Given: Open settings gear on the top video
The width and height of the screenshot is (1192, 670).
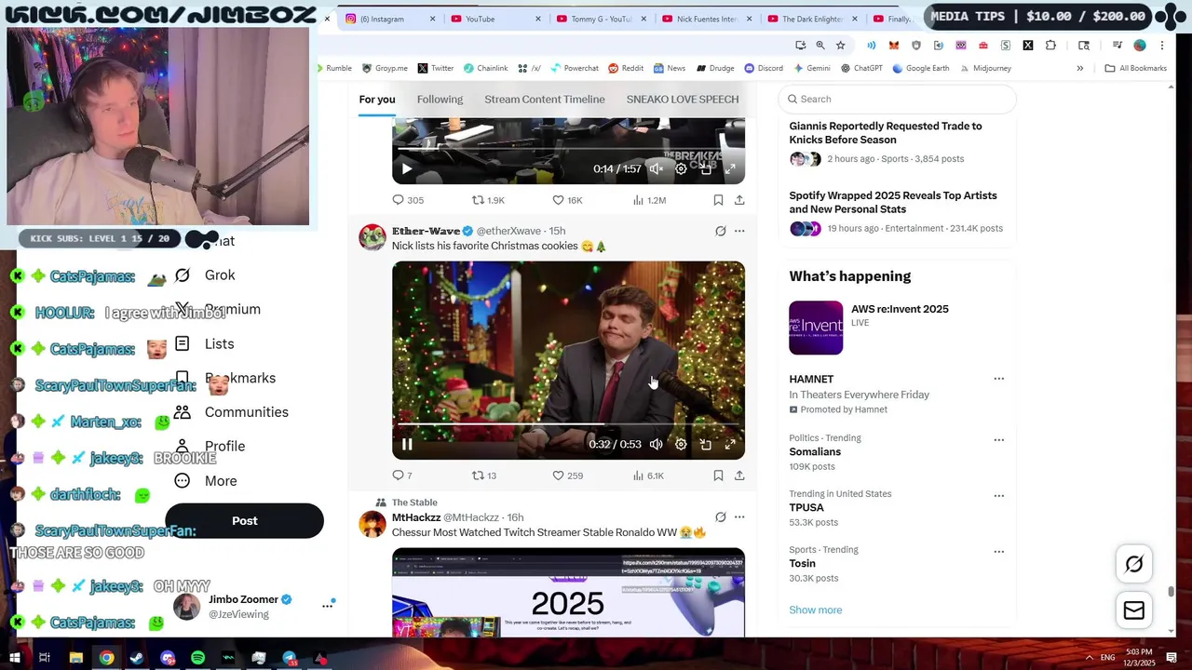Looking at the screenshot, I should 681,169.
